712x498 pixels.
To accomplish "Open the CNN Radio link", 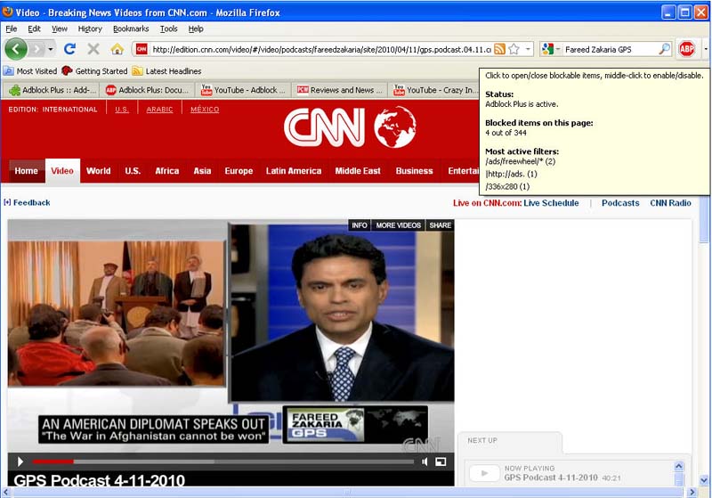I will [671, 203].
